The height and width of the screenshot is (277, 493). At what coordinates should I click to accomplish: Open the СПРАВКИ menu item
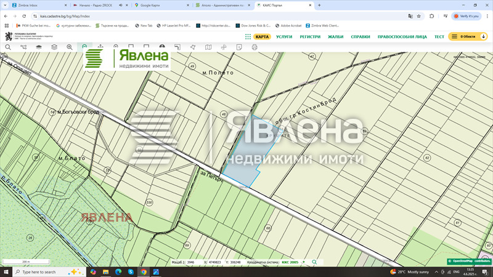(x=361, y=36)
